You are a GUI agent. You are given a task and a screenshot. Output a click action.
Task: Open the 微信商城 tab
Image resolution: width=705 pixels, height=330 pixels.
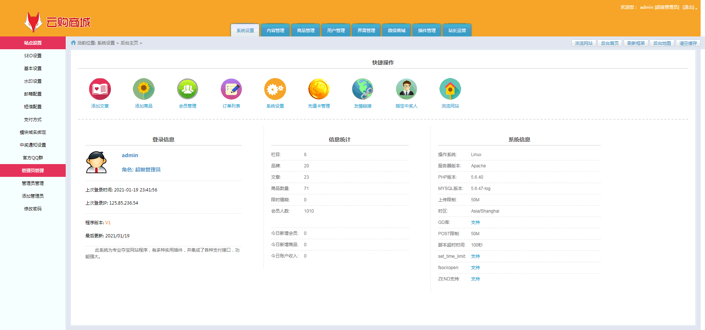coord(397,31)
